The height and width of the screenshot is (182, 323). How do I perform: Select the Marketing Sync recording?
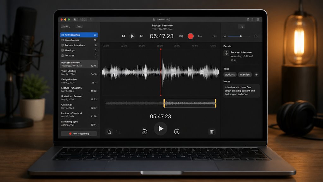pos(79,123)
